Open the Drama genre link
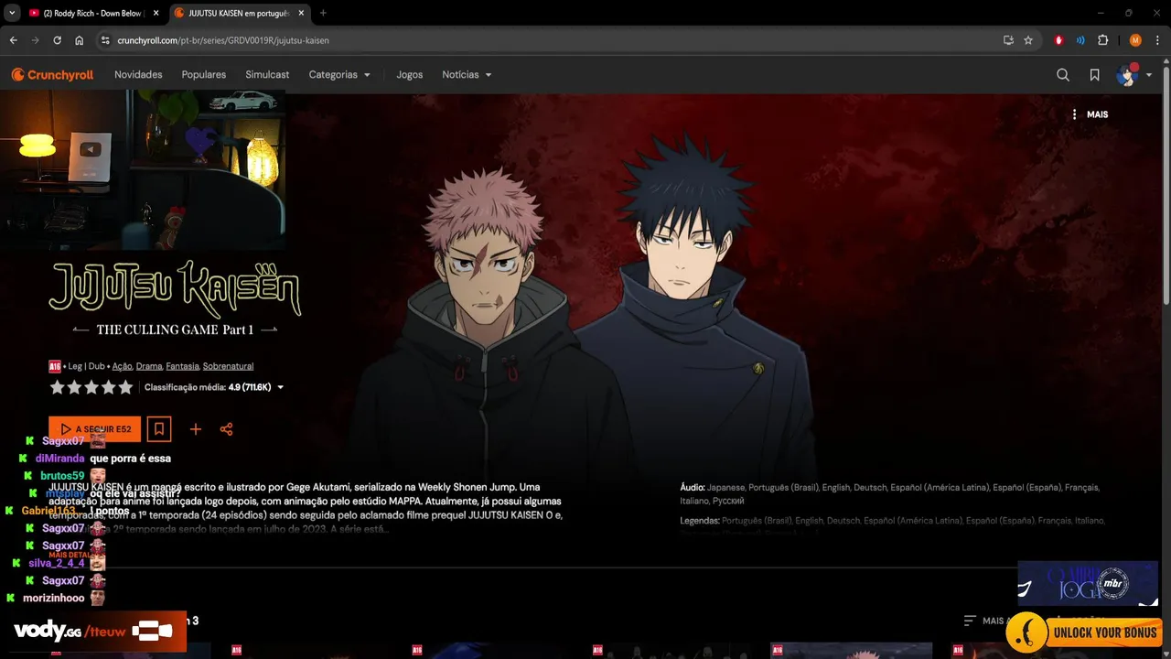 coord(149,366)
